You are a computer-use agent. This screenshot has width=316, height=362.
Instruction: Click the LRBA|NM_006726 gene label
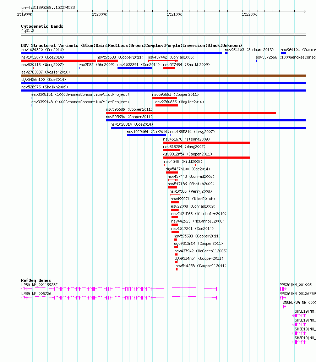(x=36, y=294)
